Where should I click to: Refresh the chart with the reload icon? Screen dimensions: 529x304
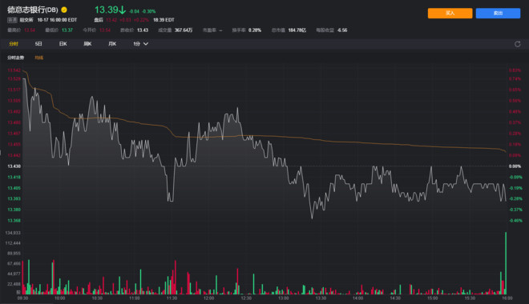517,44
